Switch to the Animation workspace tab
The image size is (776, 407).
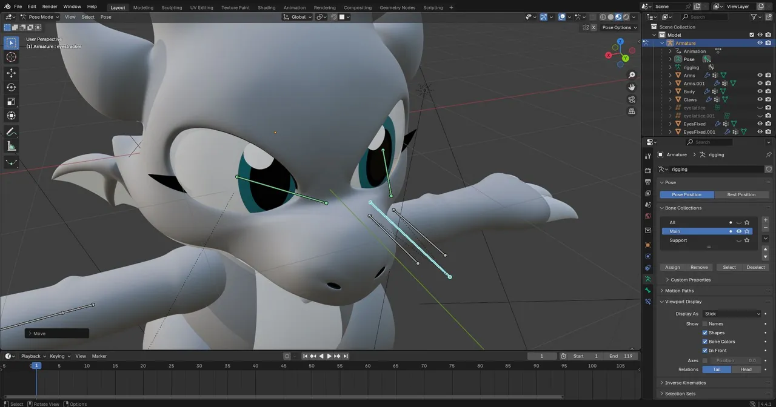(295, 7)
